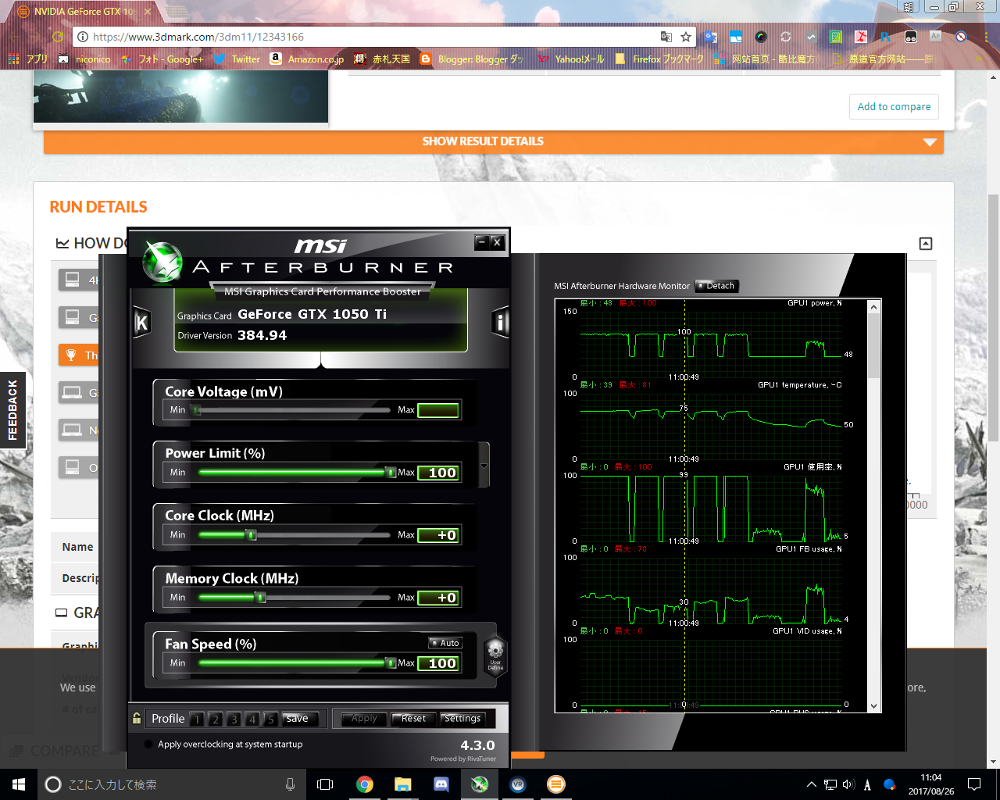Show hidden system tray icons
This screenshot has width=1000, height=800.
pyautogui.click(x=811, y=784)
